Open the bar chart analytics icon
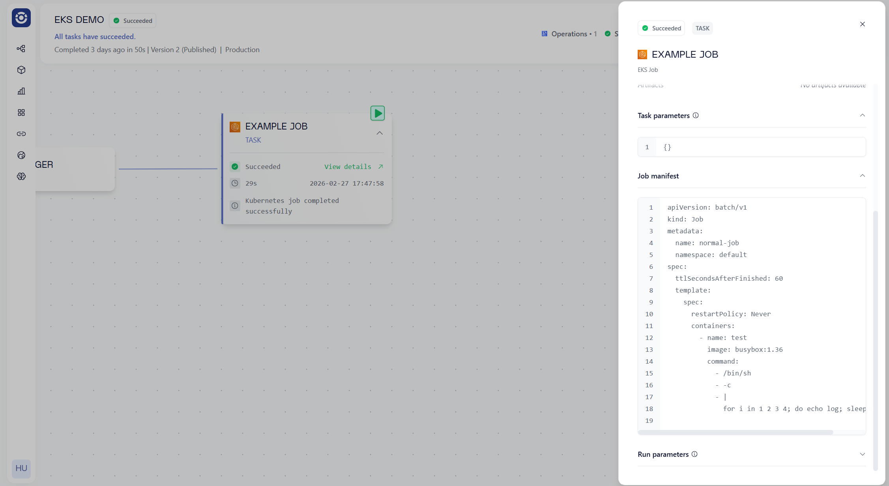 (x=21, y=91)
